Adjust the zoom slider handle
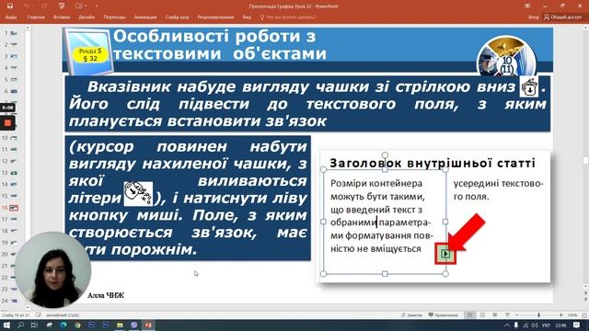 538,315
